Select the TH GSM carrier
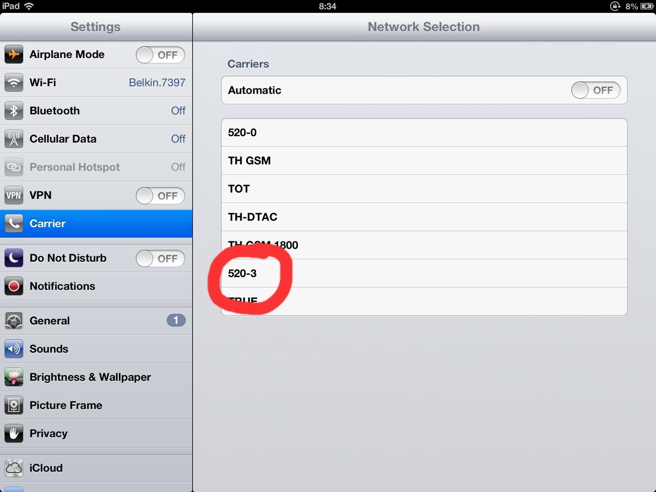 (x=424, y=160)
